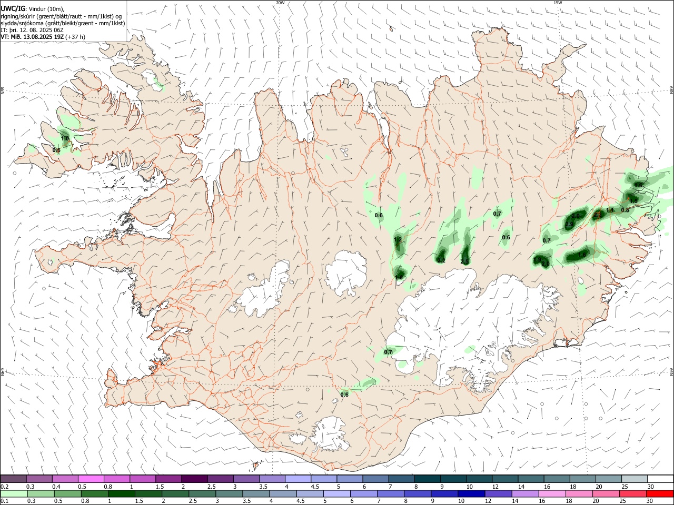Select the deep blue swatch at 10 in lower scale
This screenshot has width=674, height=505.
click(471, 493)
